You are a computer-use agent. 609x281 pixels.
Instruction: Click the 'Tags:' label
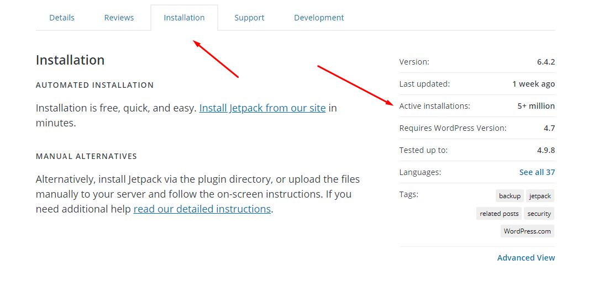coord(408,194)
